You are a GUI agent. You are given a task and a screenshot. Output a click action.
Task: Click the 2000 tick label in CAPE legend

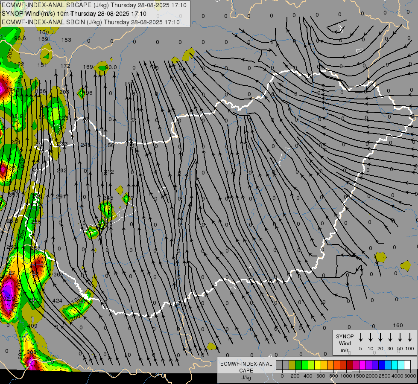point(372,376)
